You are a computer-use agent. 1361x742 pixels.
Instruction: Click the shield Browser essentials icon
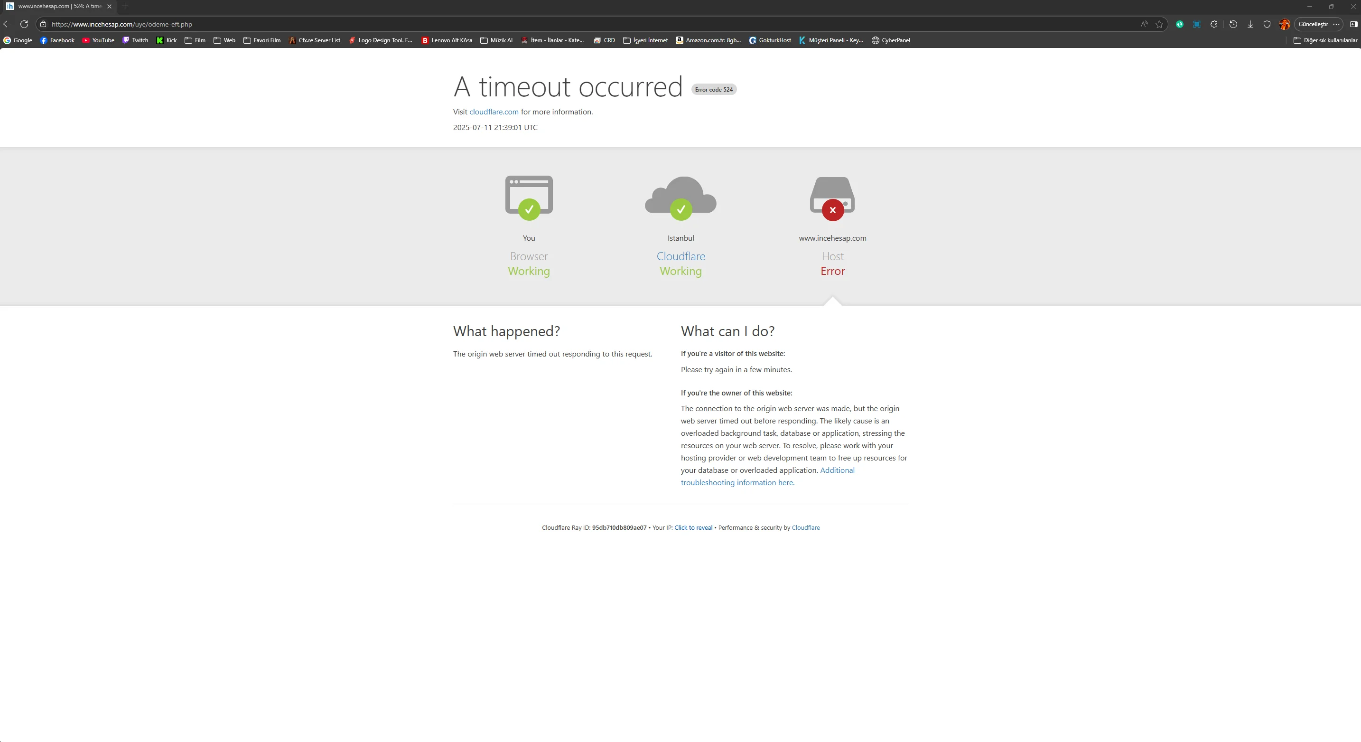pos(1267,24)
